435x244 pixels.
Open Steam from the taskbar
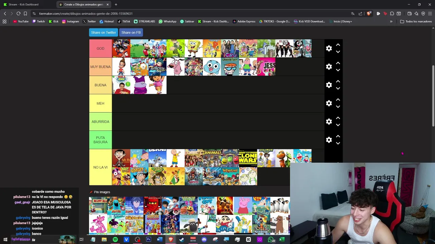point(182,240)
